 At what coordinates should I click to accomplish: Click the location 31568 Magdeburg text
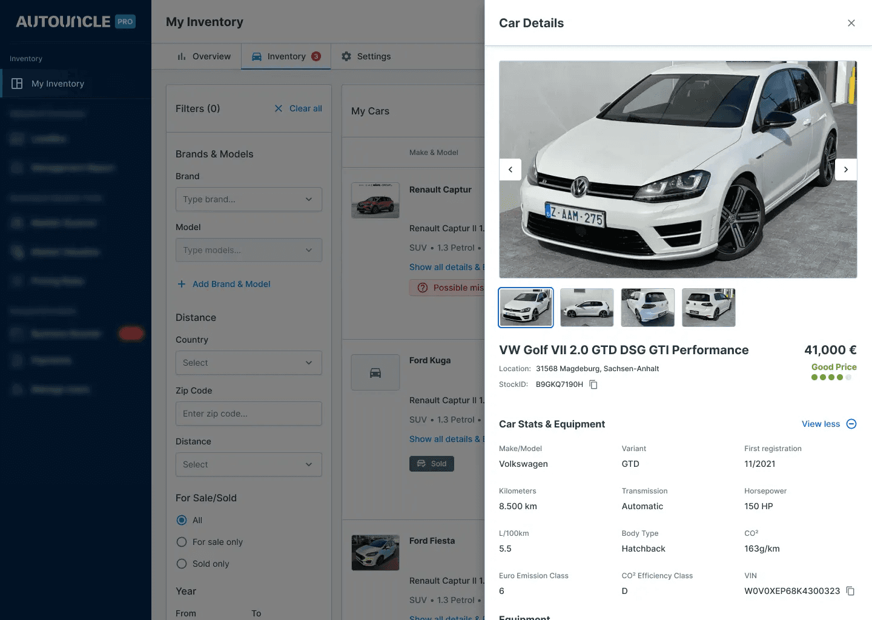[x=597, y=369]
